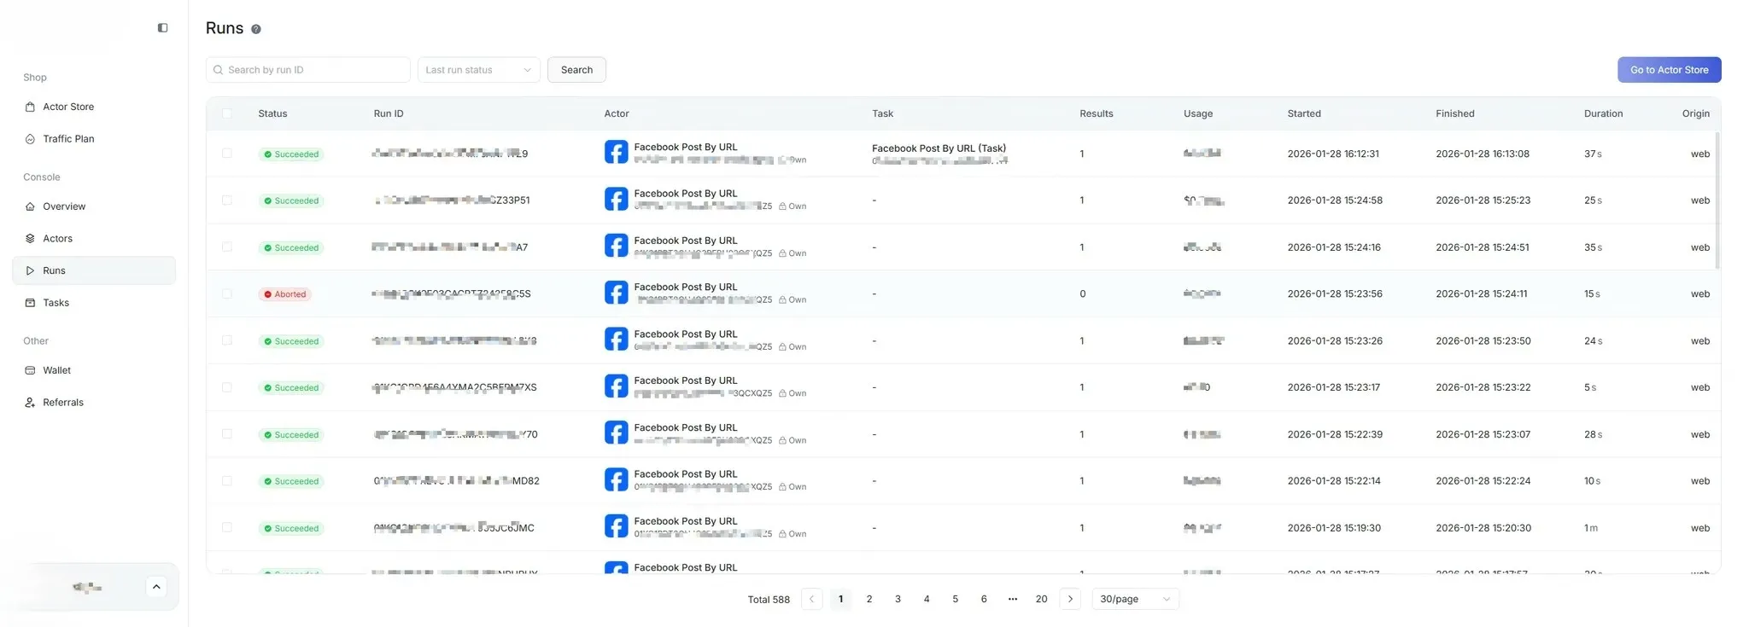Open the Tasks section in the sidebar
The image size is (1749, 627).
pos(56,303)
